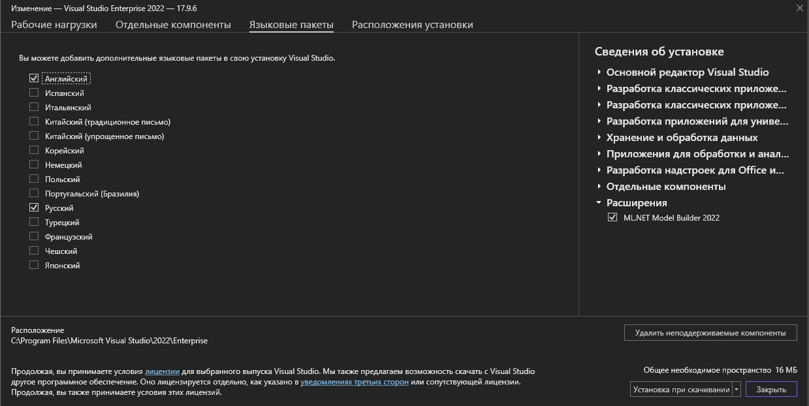
Task: Check the Японский language checkbox
Action: click(34, 266)
